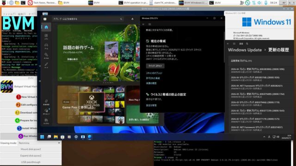The width and height of the screenshot is (296, 166).
Task: Open the profile account icon in Store
Action: tap(132, 19)
